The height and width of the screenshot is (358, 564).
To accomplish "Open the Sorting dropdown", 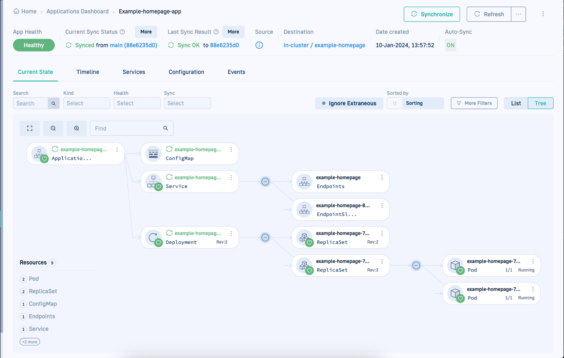I will click(415, 103).
